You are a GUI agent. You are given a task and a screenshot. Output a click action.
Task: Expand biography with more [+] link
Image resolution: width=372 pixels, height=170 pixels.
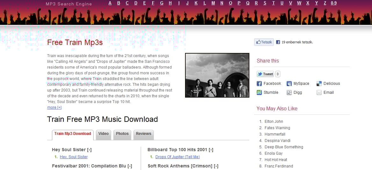pos(54,107)
